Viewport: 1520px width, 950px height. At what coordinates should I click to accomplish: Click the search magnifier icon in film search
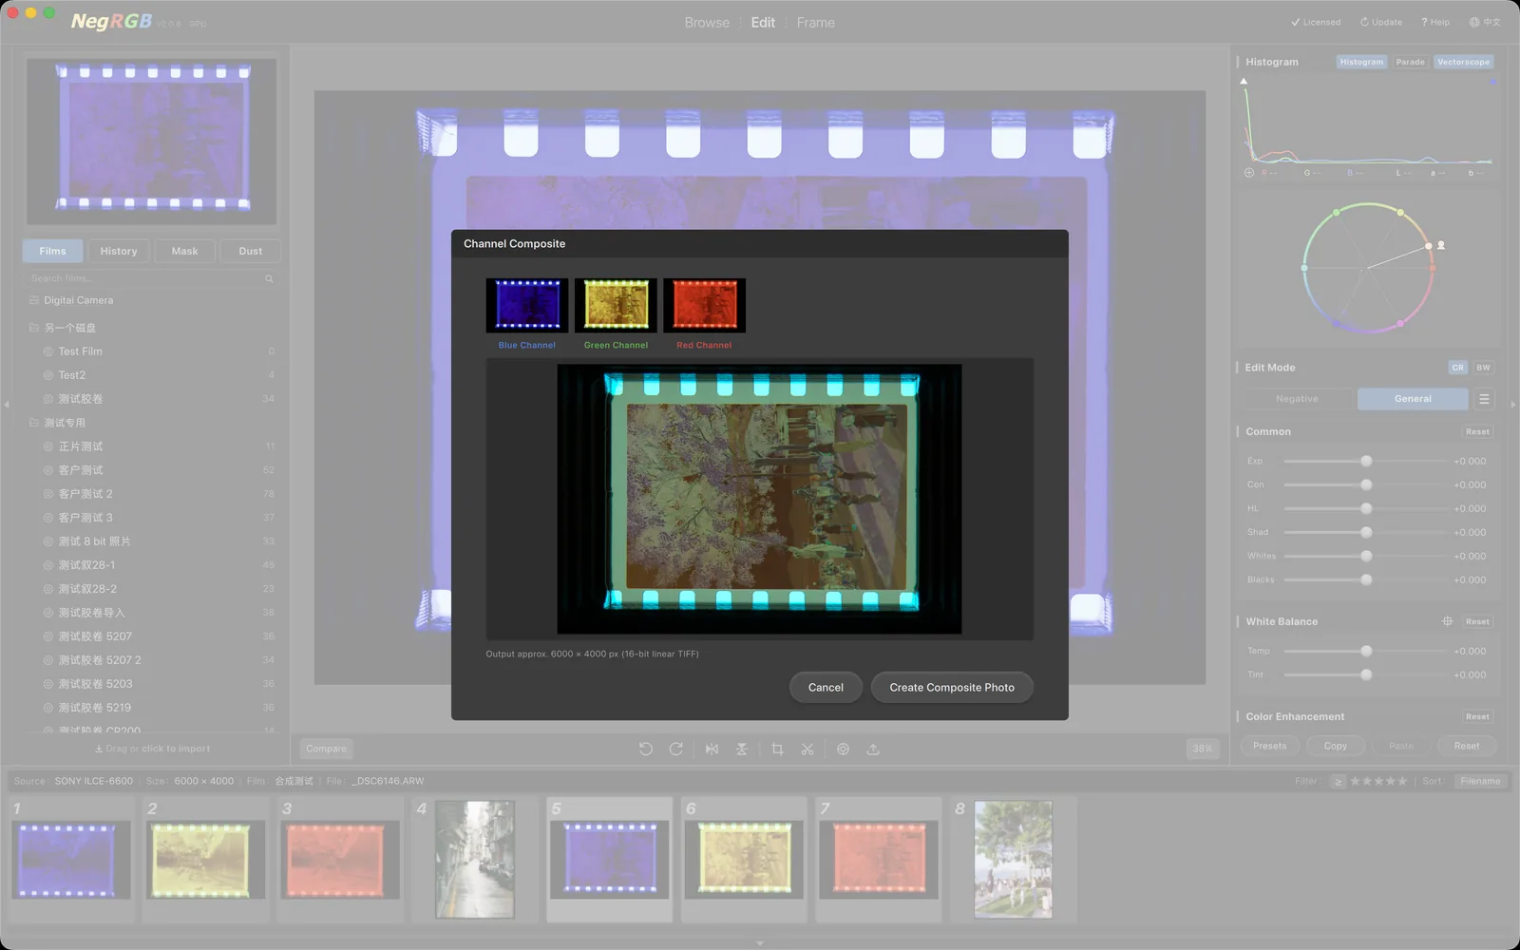pyautogui.click(x=269, y=278)
